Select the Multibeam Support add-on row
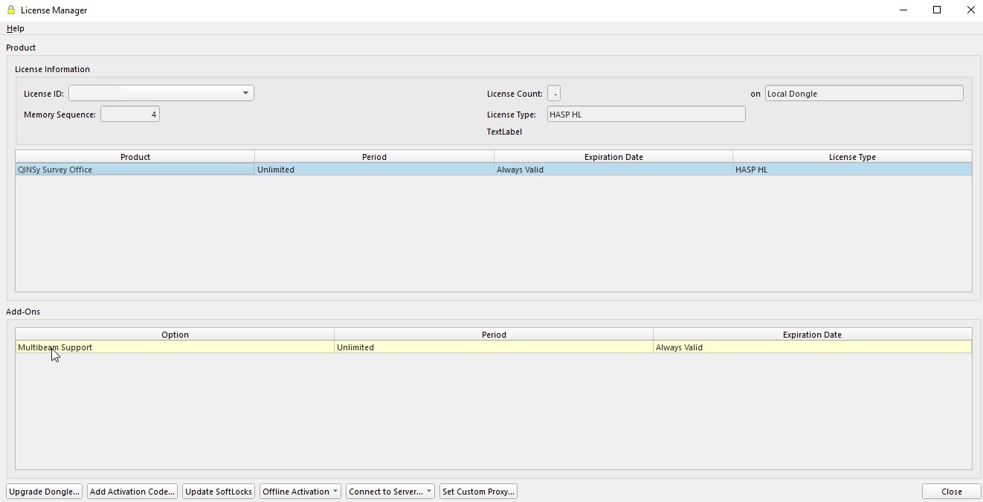The height and width of the screenshot is (502, 983). [175, 347]
